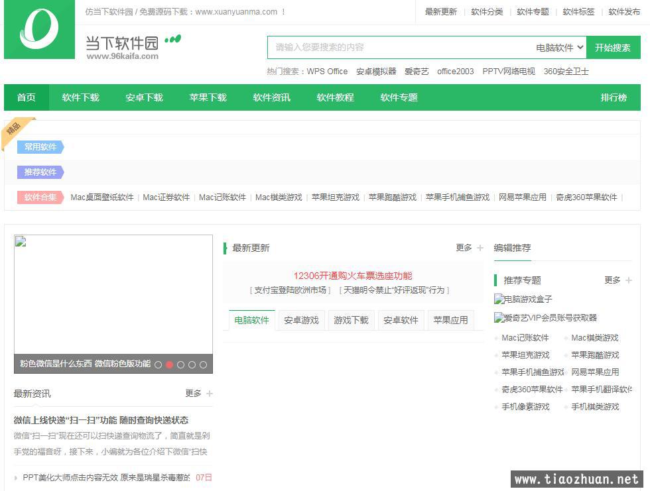650x491 pixels.
Task: Open the 电脑软件 search category dropdown
Action: pyautogui.click(x=560, y=48)
